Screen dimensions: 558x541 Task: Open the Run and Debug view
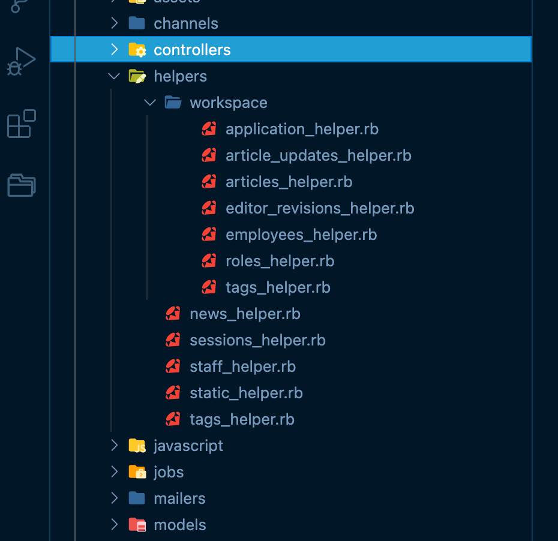coord(21,61)
